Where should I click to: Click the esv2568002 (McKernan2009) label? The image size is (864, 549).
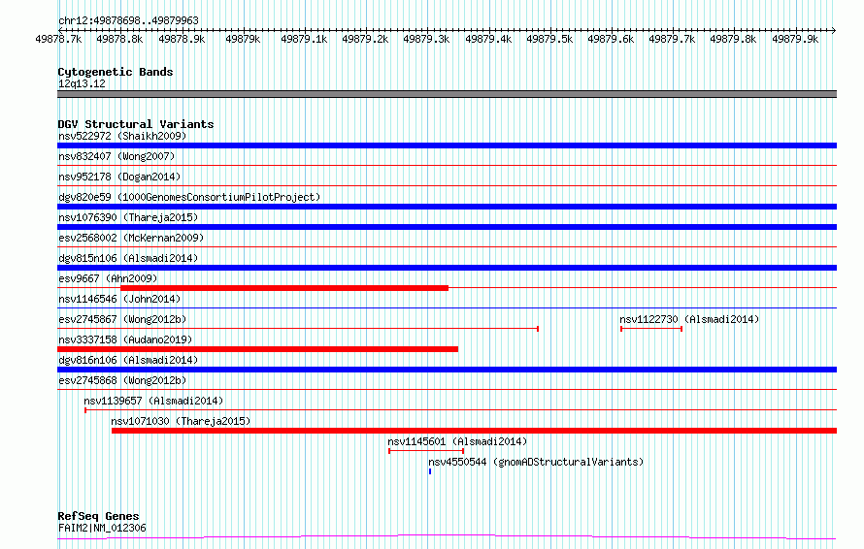[x=131, y=238]
